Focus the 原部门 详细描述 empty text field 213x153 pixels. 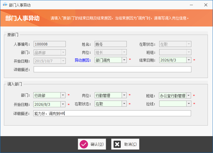[112, 69]
